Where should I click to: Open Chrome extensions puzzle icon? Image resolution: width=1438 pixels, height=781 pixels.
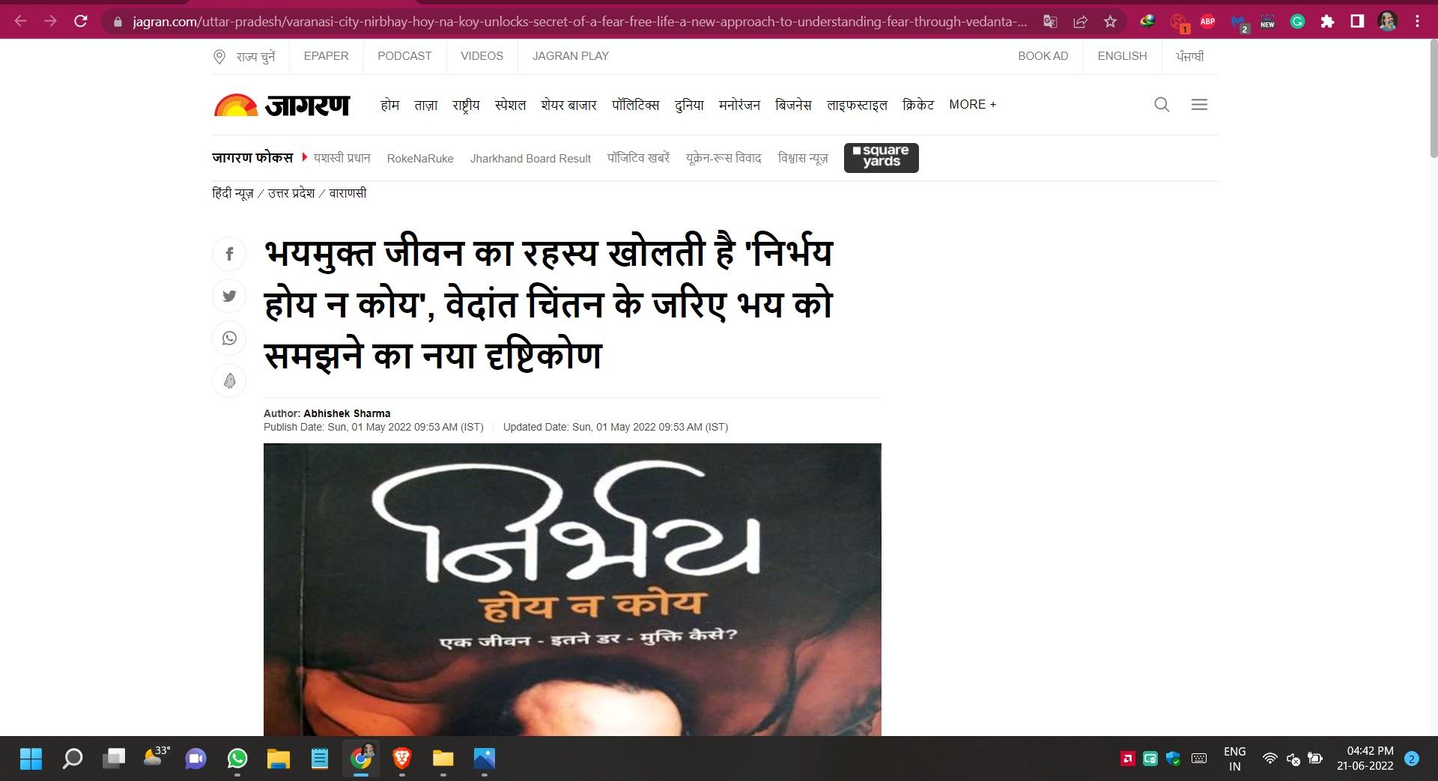tap(1327, 22)
